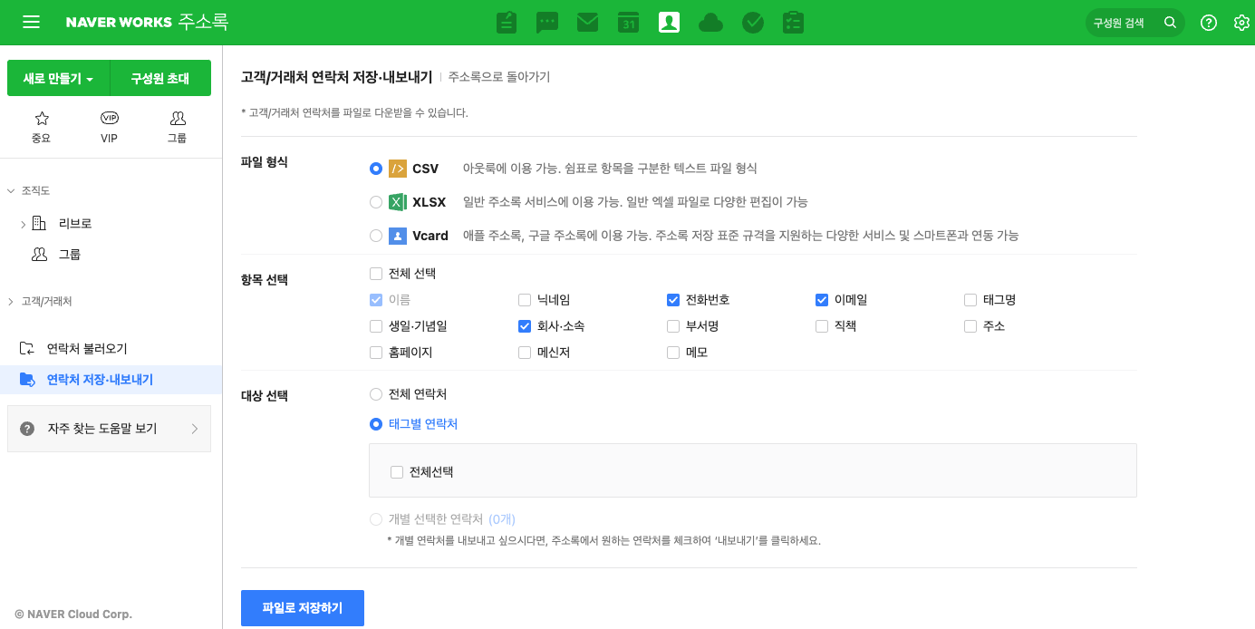Check the 닉네임 field checkbox

(x=525, y=300)
